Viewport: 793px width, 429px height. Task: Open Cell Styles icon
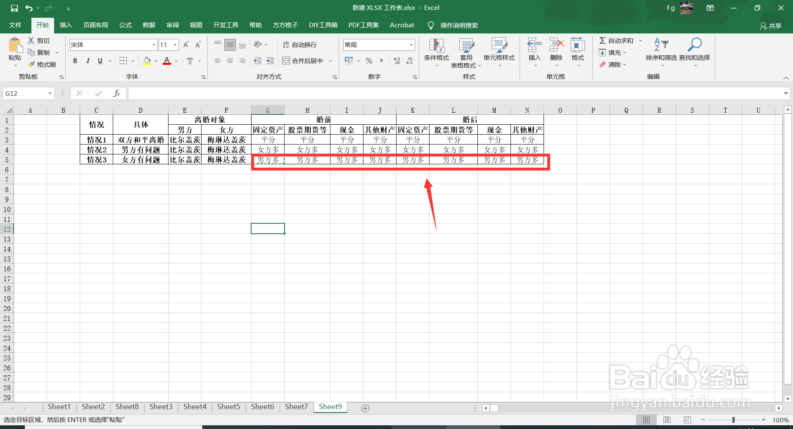click(x=499, y=45)
